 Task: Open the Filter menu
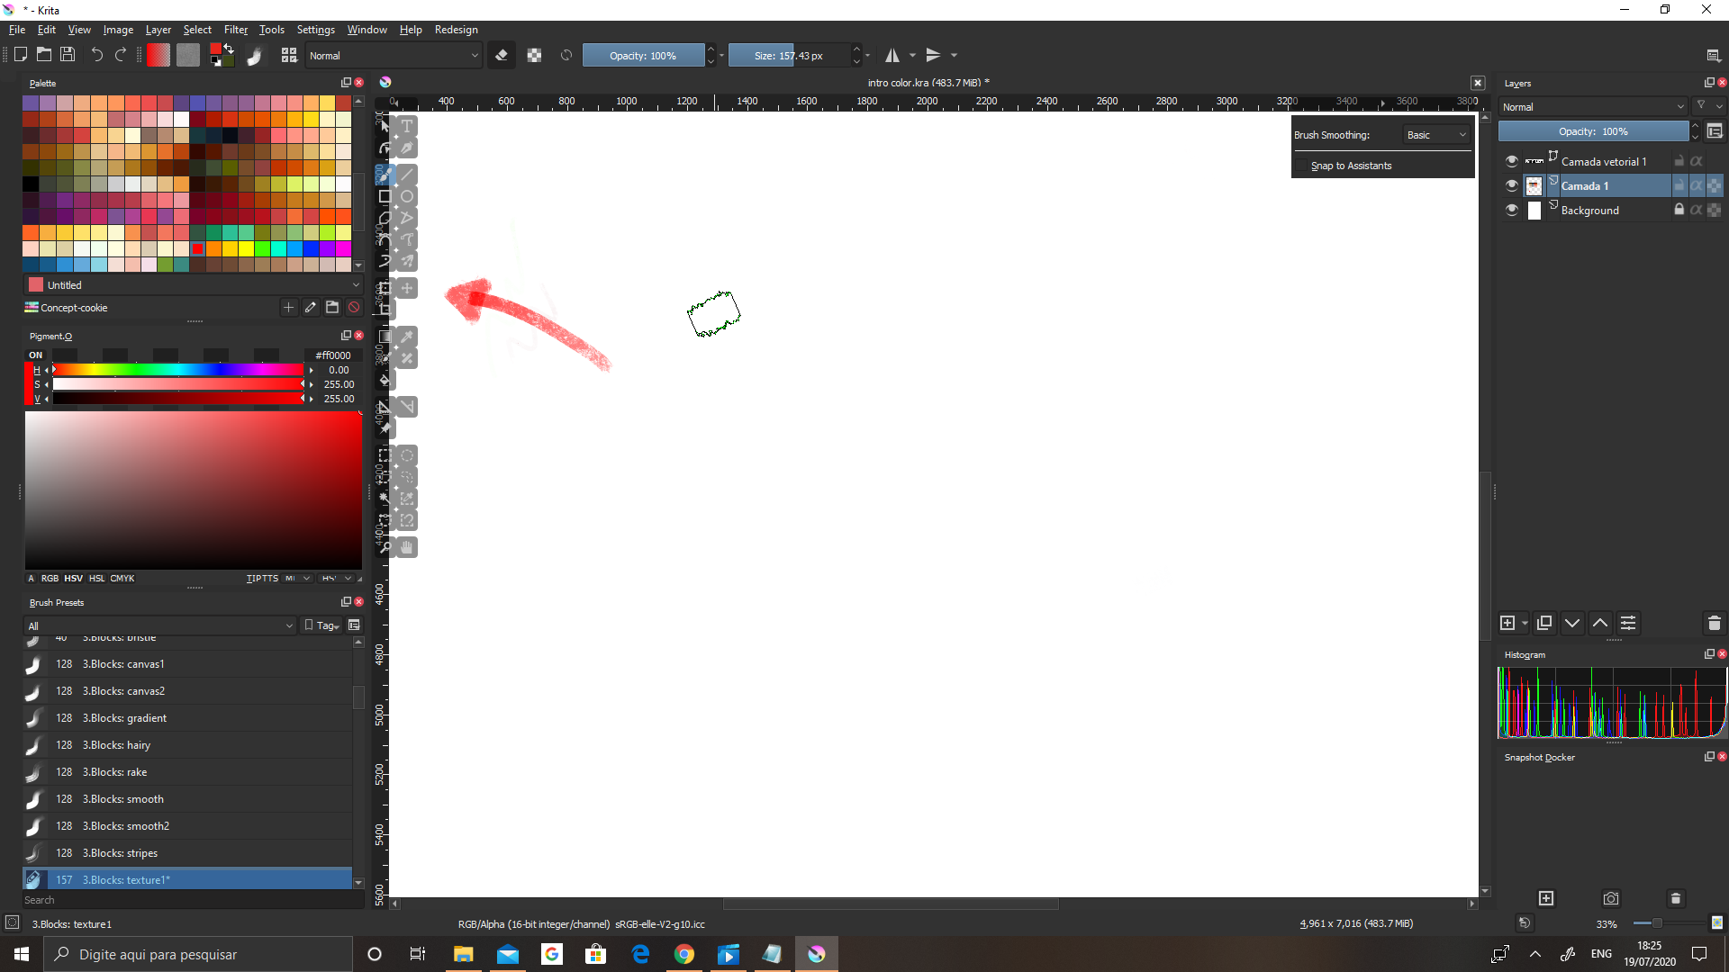click(235, 30)
